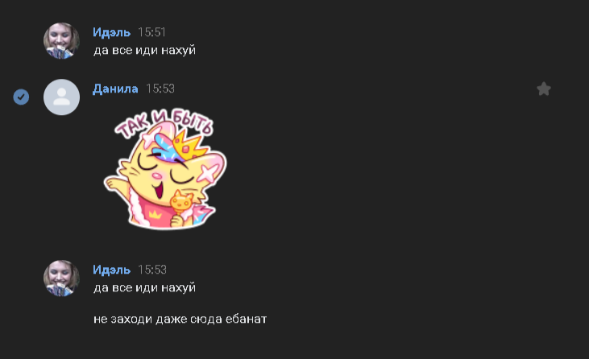Select the yellow crown on the cat sticker
The width and height of the screenshot is (589, 359).
point(189,144)
